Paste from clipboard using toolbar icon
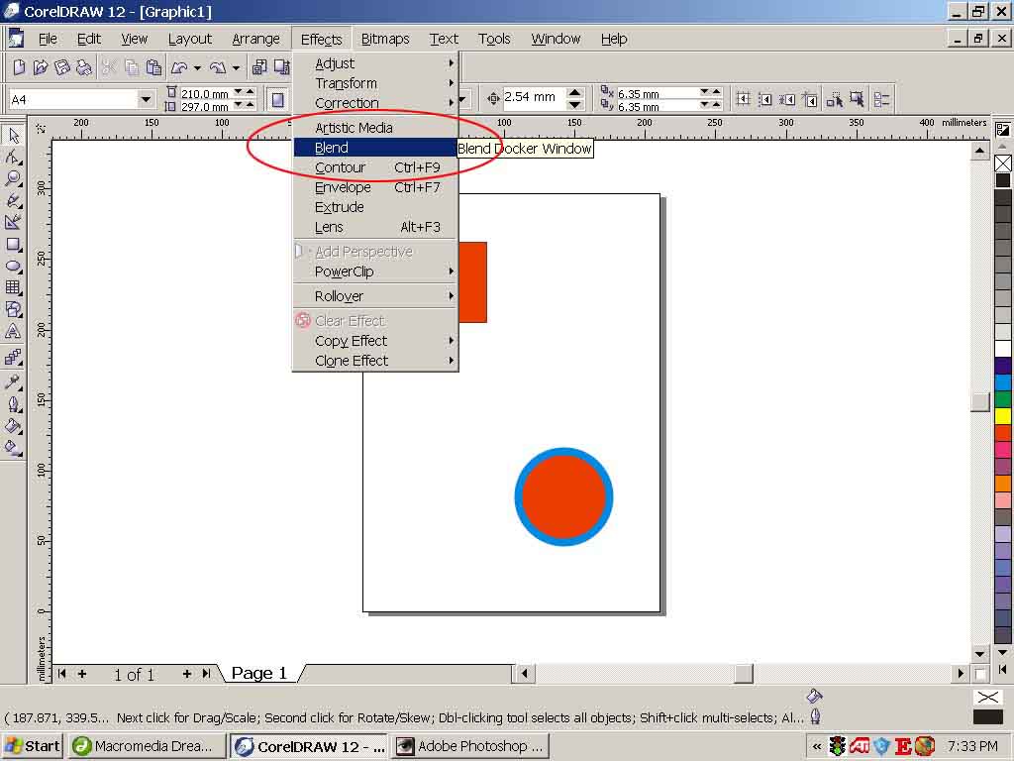This screenshot has height=761, width=1014. pos(153,66)
